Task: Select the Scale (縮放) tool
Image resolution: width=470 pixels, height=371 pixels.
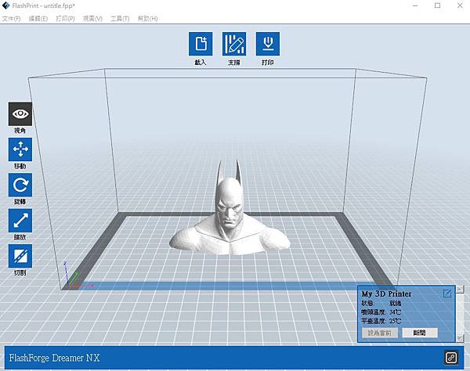Action: tap(20, 221)
